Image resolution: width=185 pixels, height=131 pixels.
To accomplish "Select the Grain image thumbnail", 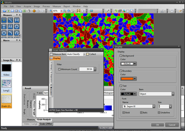I will [6, 101].
